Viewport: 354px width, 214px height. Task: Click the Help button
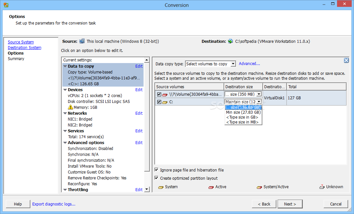tap(18, 204)
